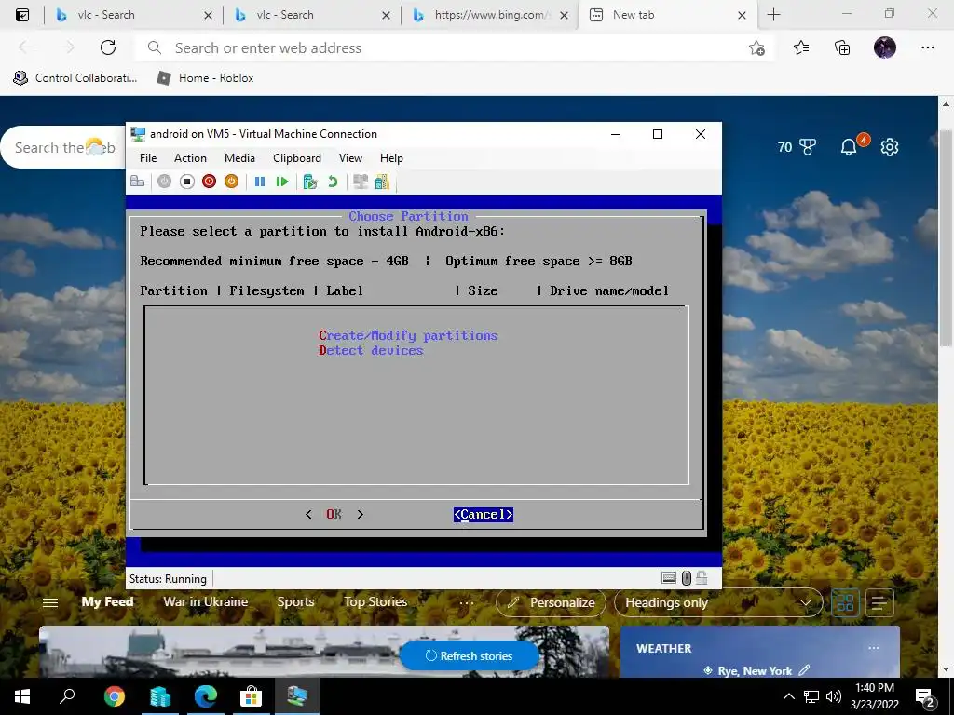Turn off the VM with the stop icon
Viewport: 954px width, 715px height.
pos(186,182)
